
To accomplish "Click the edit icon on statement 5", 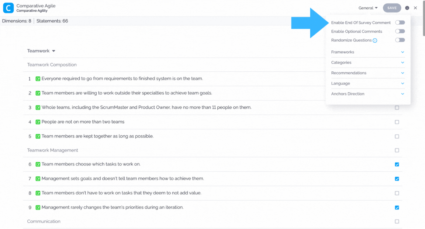I will pos(38,136).
